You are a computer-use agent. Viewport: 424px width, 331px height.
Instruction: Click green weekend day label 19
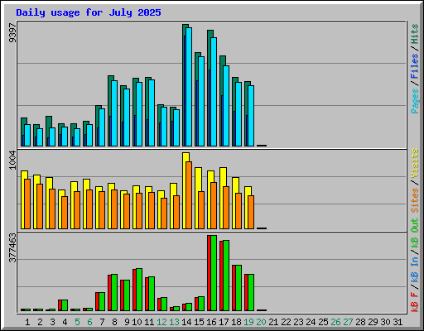pos(248,322)
